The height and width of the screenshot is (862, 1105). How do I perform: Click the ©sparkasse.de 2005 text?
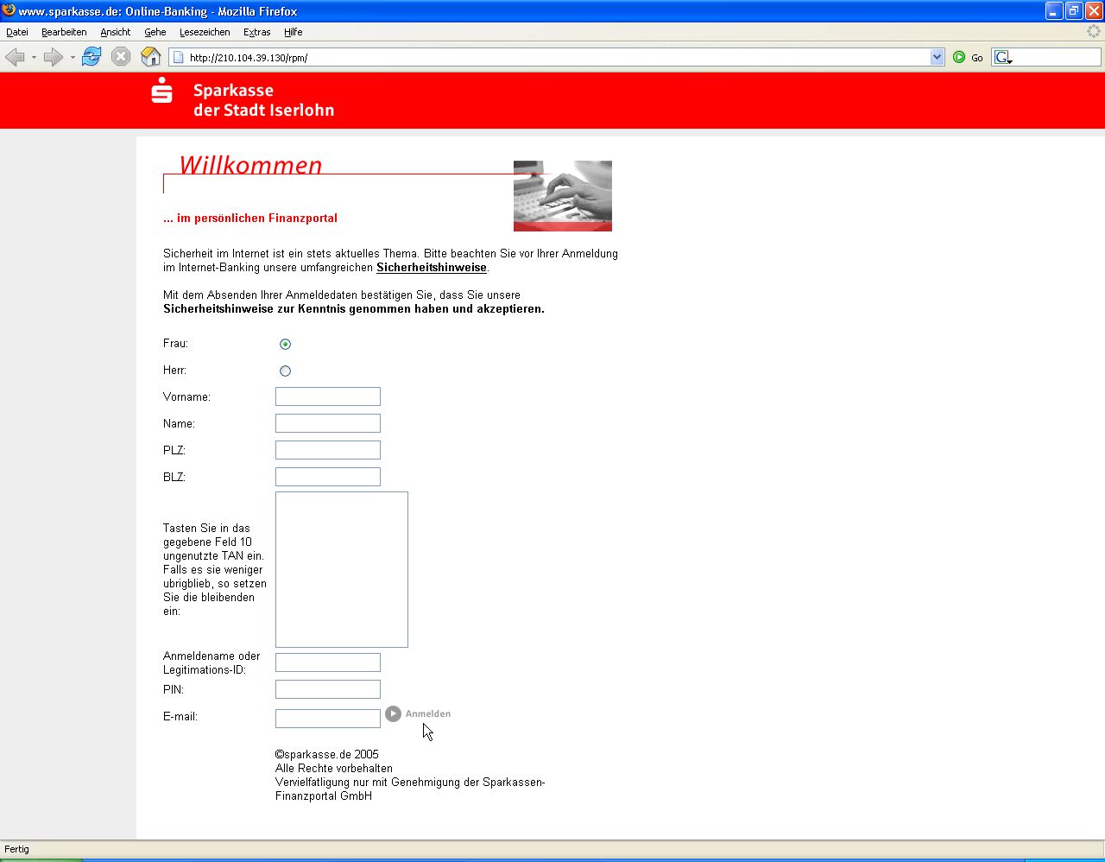[x=327, y=754]
